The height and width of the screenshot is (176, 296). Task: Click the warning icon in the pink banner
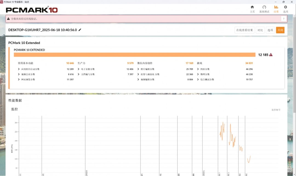(x=8, y=19)
